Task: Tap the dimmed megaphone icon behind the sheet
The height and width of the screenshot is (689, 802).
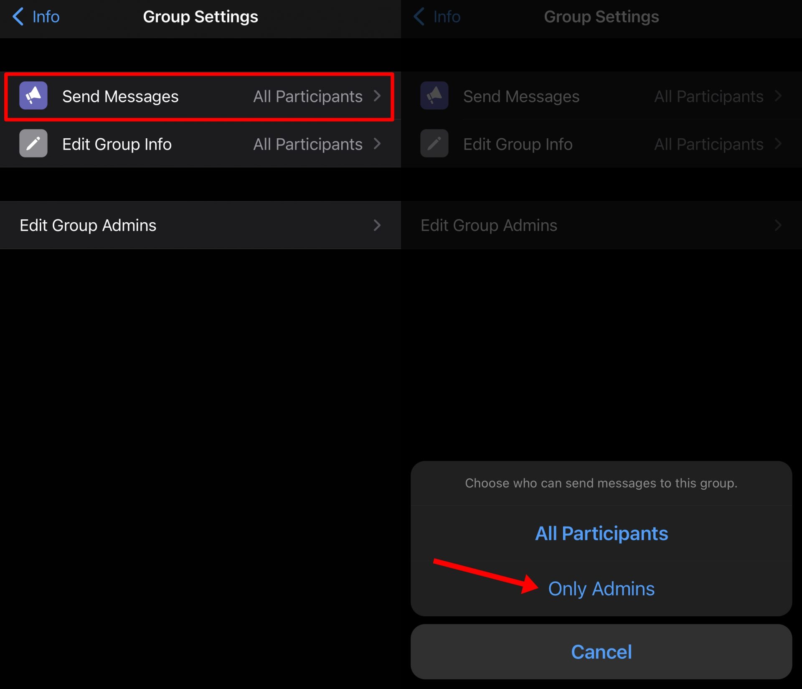Action: (434, 96)
